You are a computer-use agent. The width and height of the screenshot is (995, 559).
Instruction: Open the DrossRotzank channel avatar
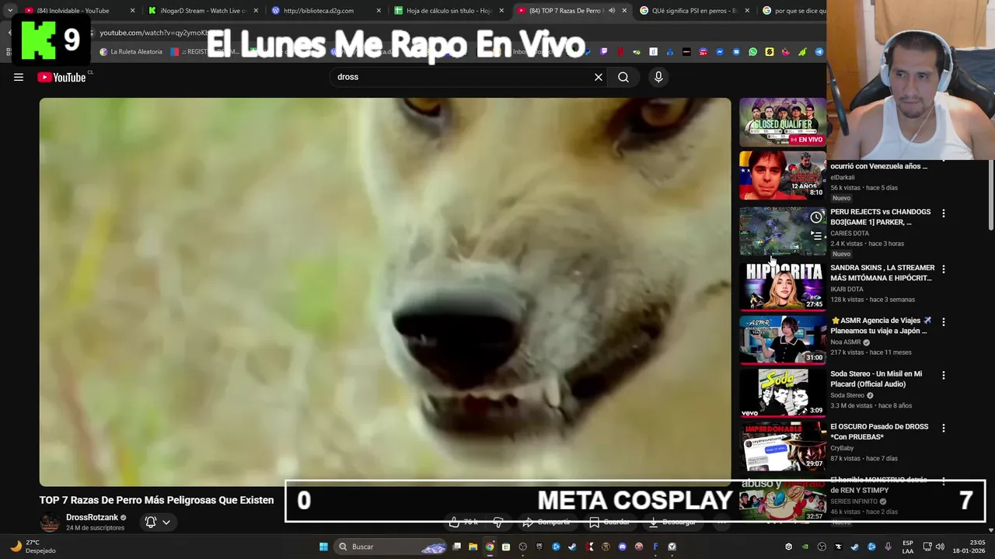coord(50,523)
